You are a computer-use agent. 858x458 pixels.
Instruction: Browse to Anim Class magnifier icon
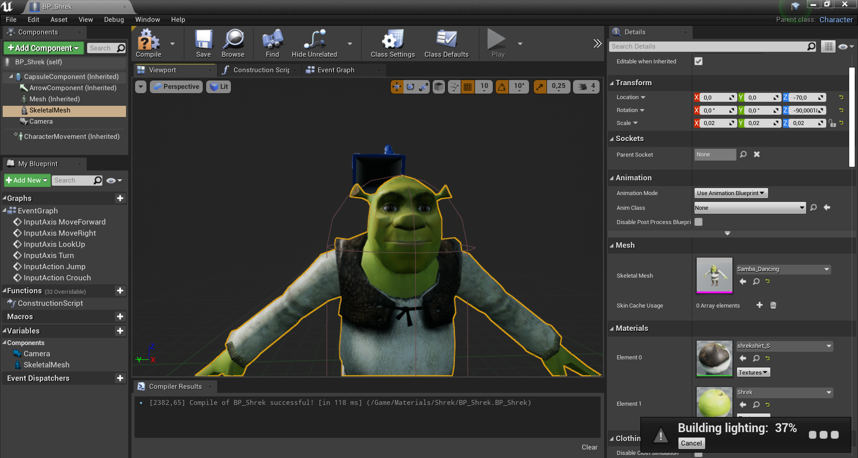pyautogui.click(x=813, y=207)
